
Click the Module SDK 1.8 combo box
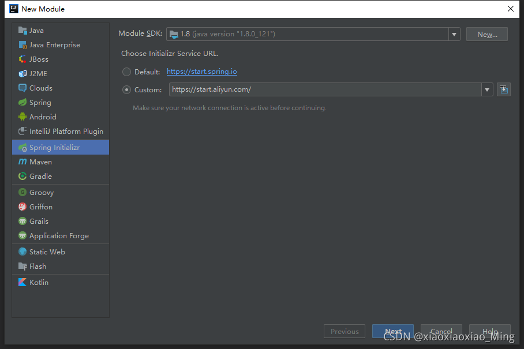[x=313, y=34]
